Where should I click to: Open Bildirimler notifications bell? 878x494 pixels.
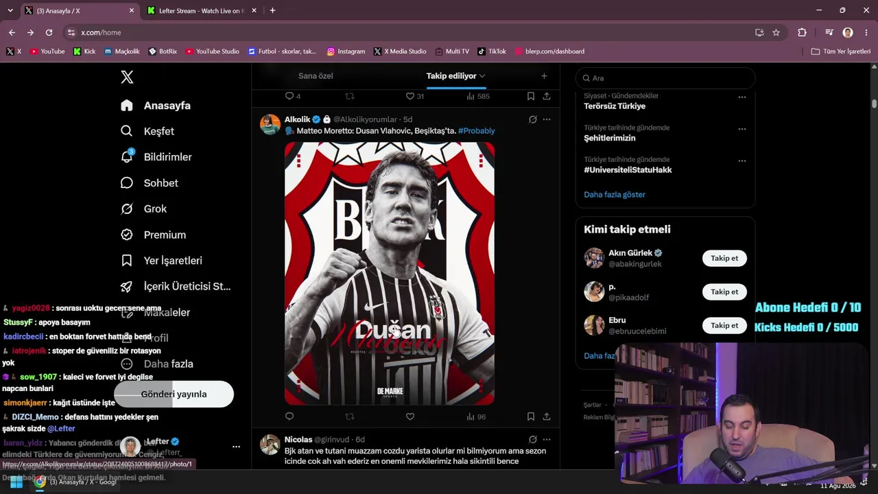pyautogui.click(x=156, y=157)
